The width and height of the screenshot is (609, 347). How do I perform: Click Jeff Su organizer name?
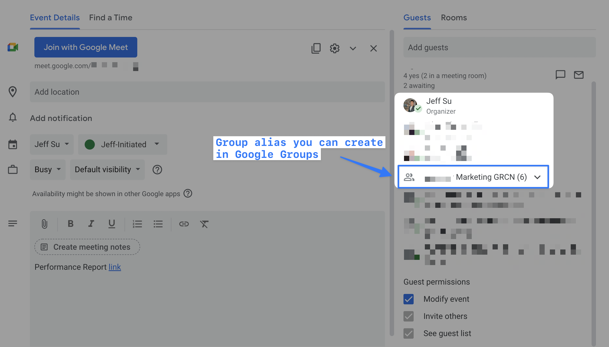pos(439,101)
